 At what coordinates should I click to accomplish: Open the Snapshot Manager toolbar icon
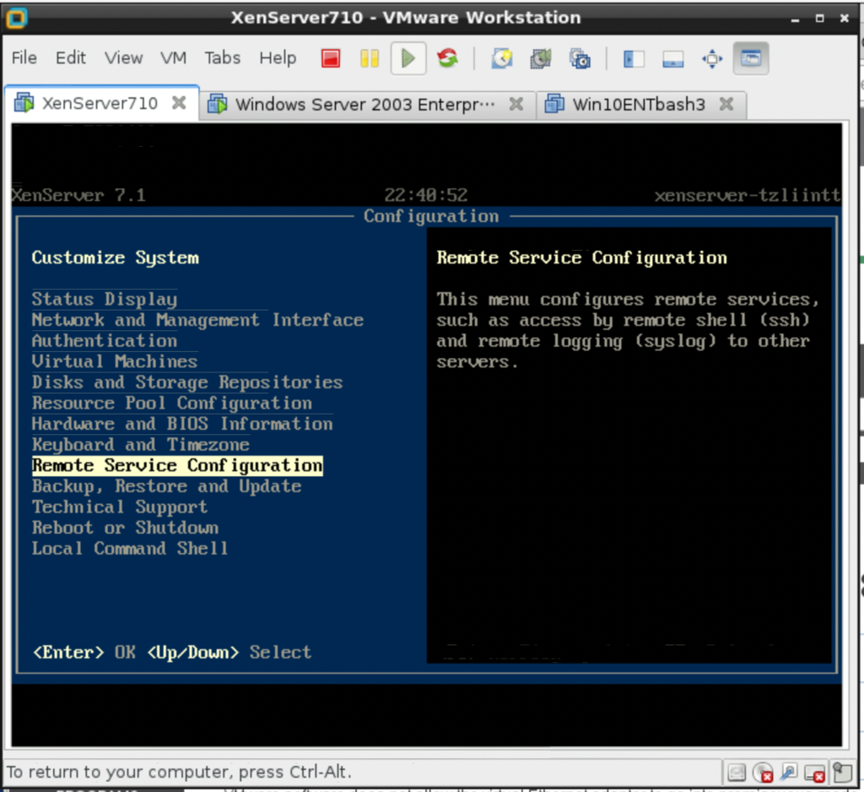580,58
